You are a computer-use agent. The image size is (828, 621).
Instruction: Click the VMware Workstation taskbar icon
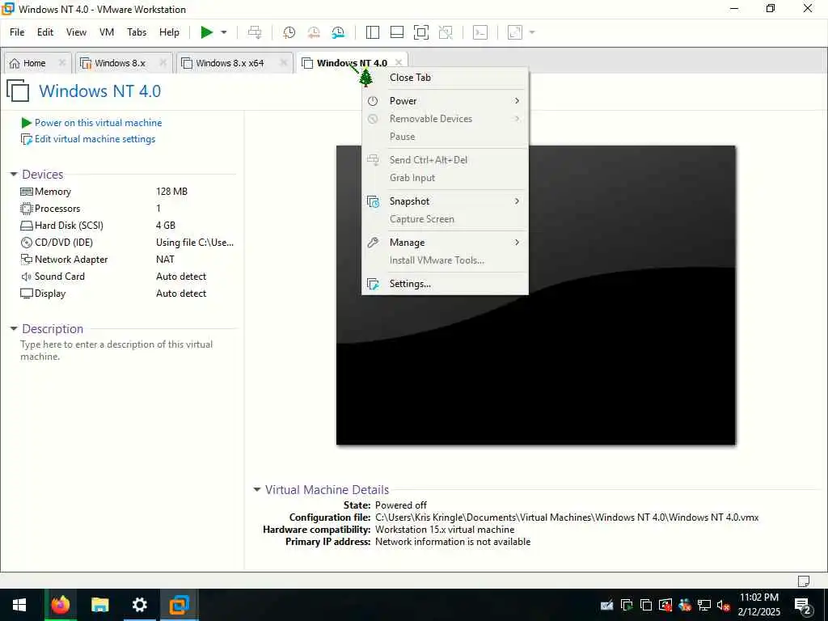179,605
